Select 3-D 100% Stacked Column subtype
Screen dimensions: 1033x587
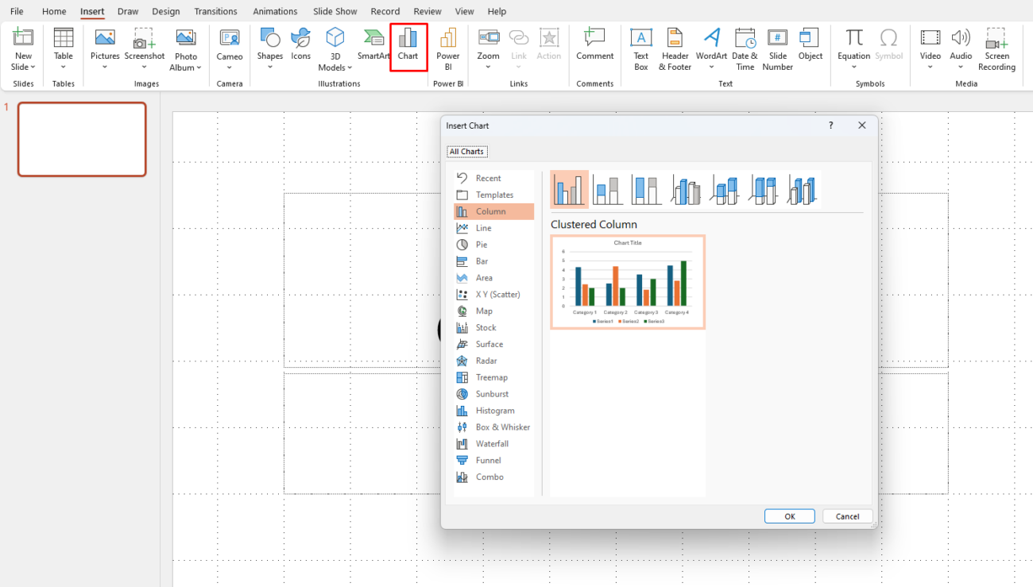coord(764,190)
